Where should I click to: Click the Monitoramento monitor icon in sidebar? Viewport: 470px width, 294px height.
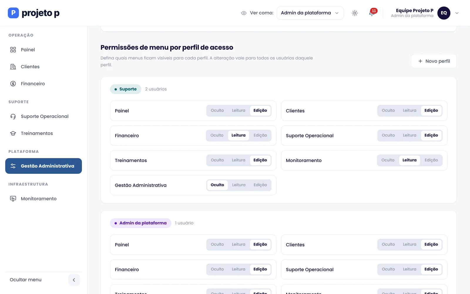(13, 199)
